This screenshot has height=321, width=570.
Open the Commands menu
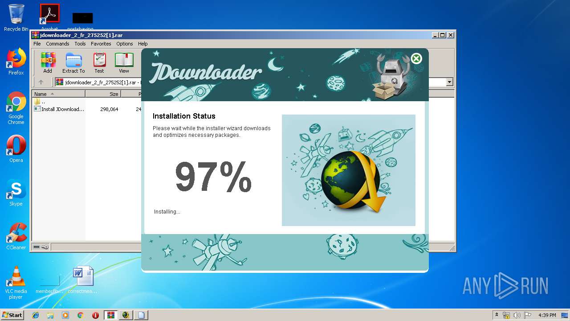[57, 44]
